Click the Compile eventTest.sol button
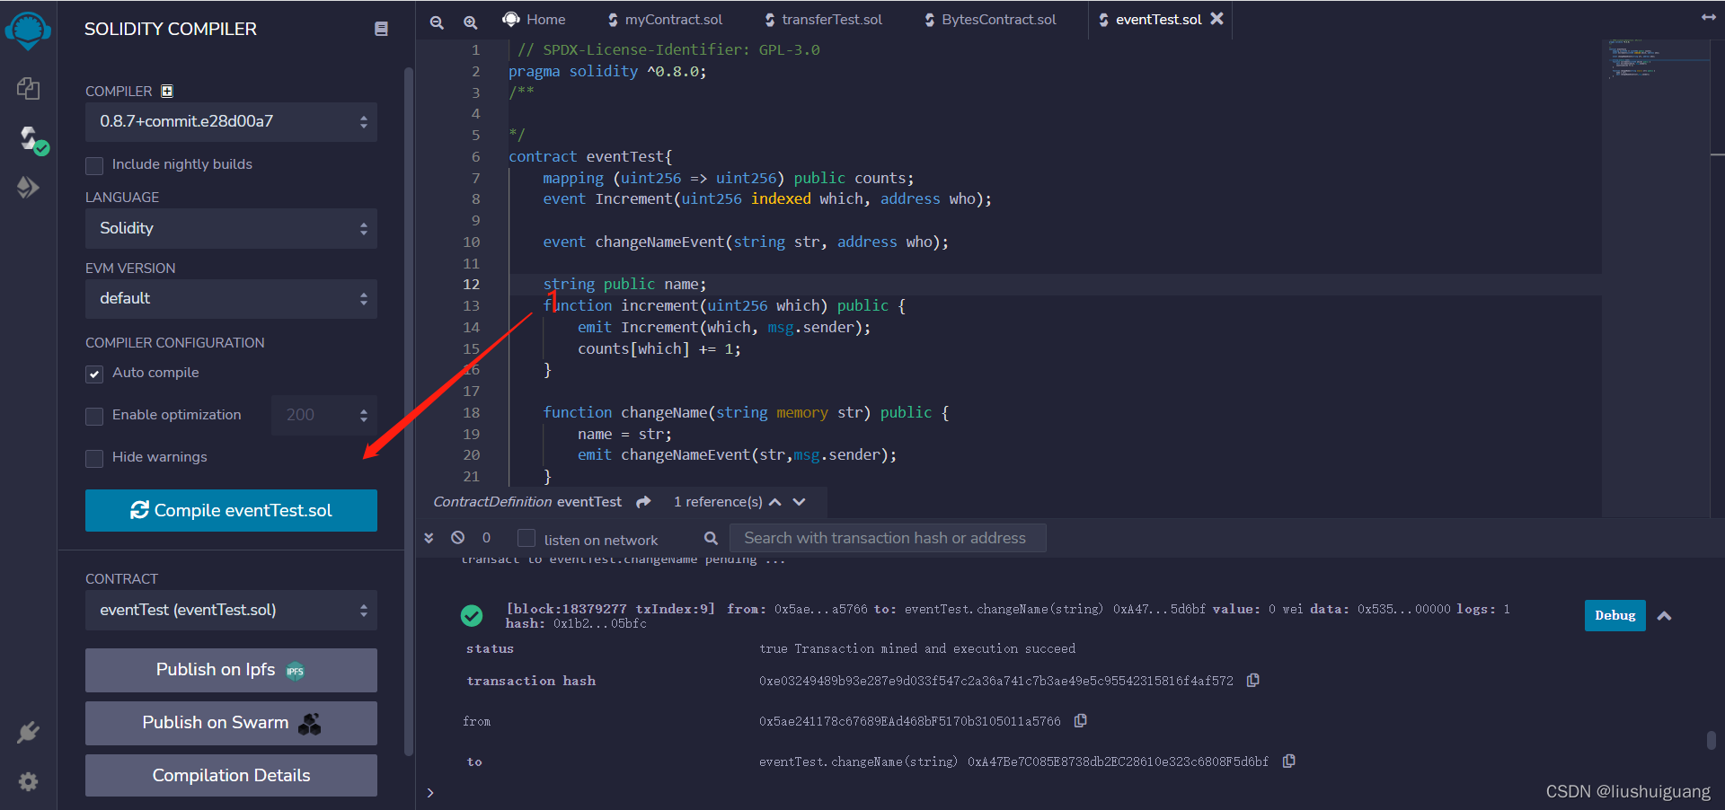The width and height of the screenshot is (1725, 810). pos(230,510)
